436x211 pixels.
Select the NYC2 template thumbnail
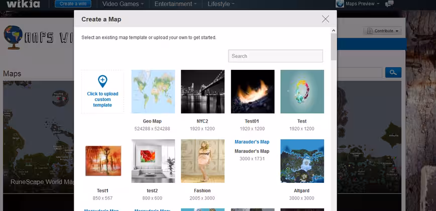(x=203, y=91)
